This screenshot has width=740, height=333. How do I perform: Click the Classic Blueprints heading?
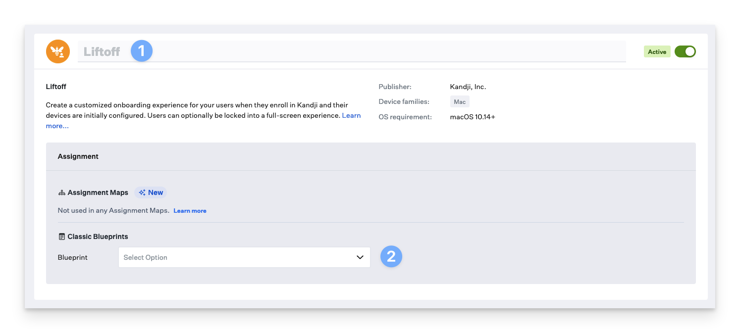pos(98,237)
